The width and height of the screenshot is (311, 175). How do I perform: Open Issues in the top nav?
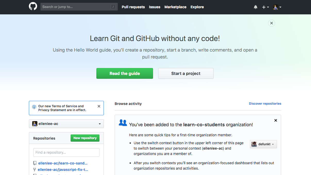tap(155, 7)
